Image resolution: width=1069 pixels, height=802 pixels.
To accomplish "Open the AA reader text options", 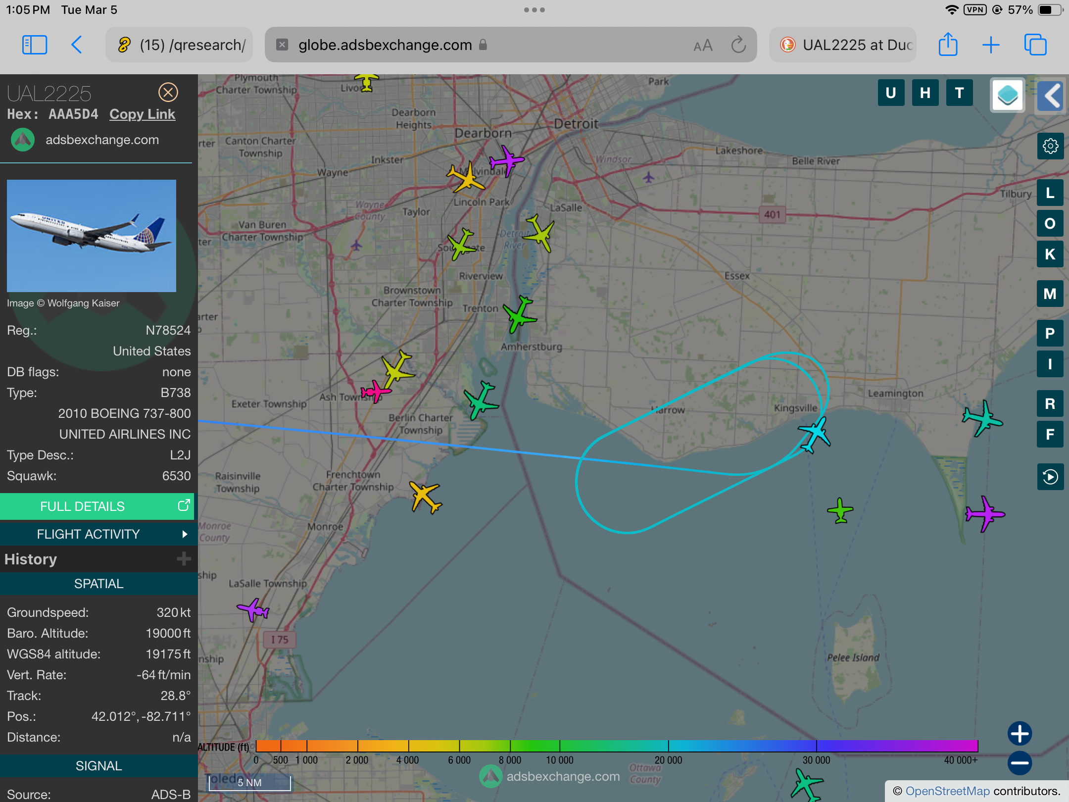I will pyautogui.click(x=703, y=46).
